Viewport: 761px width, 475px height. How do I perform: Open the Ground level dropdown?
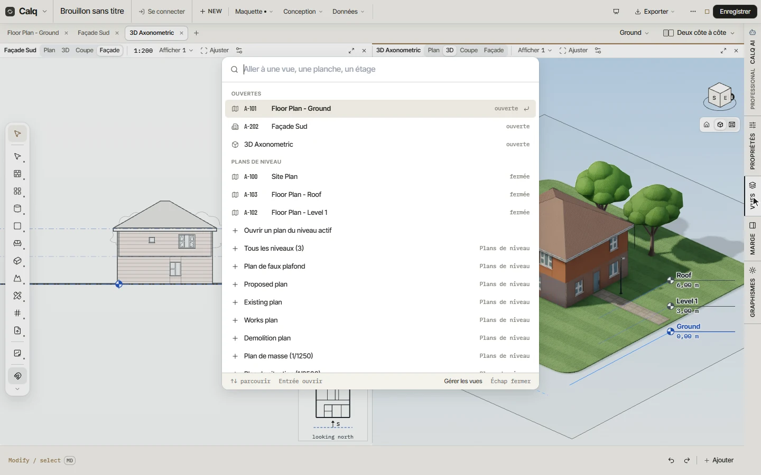click(634, 33)
